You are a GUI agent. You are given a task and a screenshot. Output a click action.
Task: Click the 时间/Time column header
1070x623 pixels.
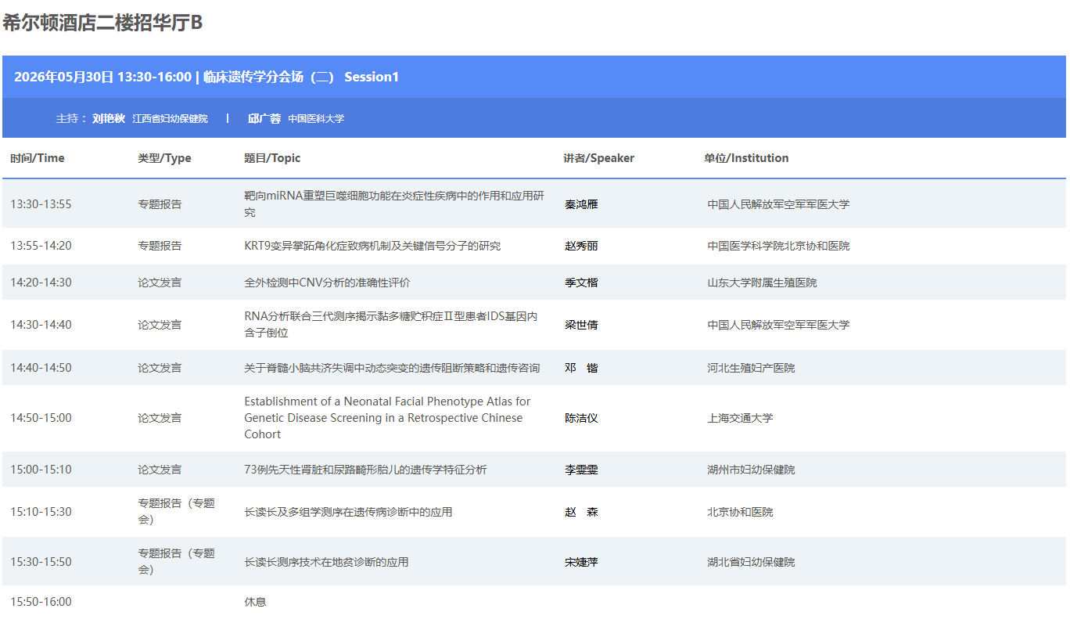[x=38, y=158]
